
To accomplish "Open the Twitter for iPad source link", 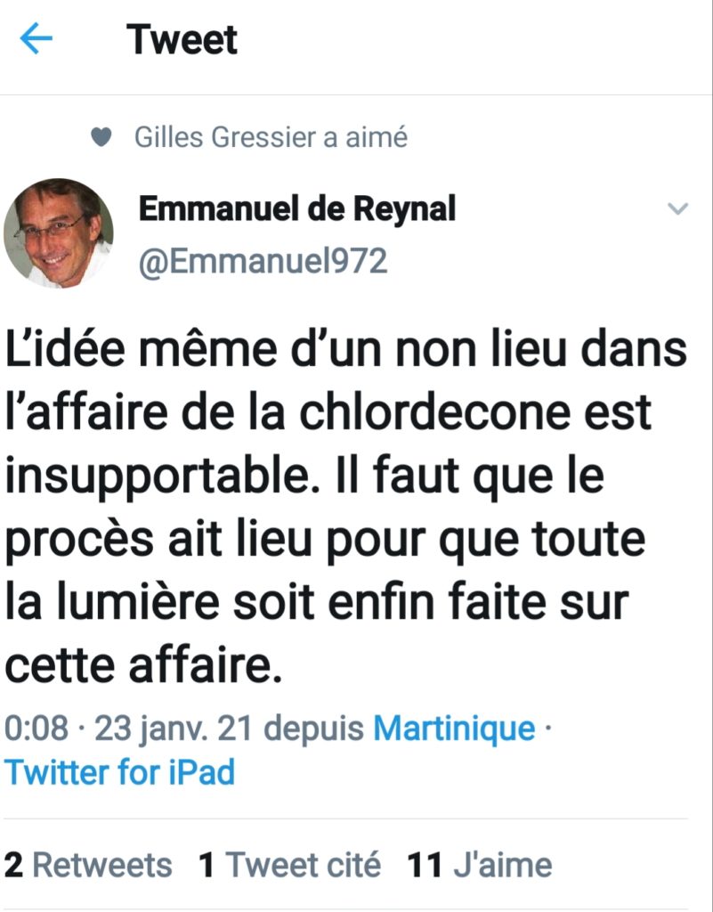I will pyautogui.click(x=119, y=772).
